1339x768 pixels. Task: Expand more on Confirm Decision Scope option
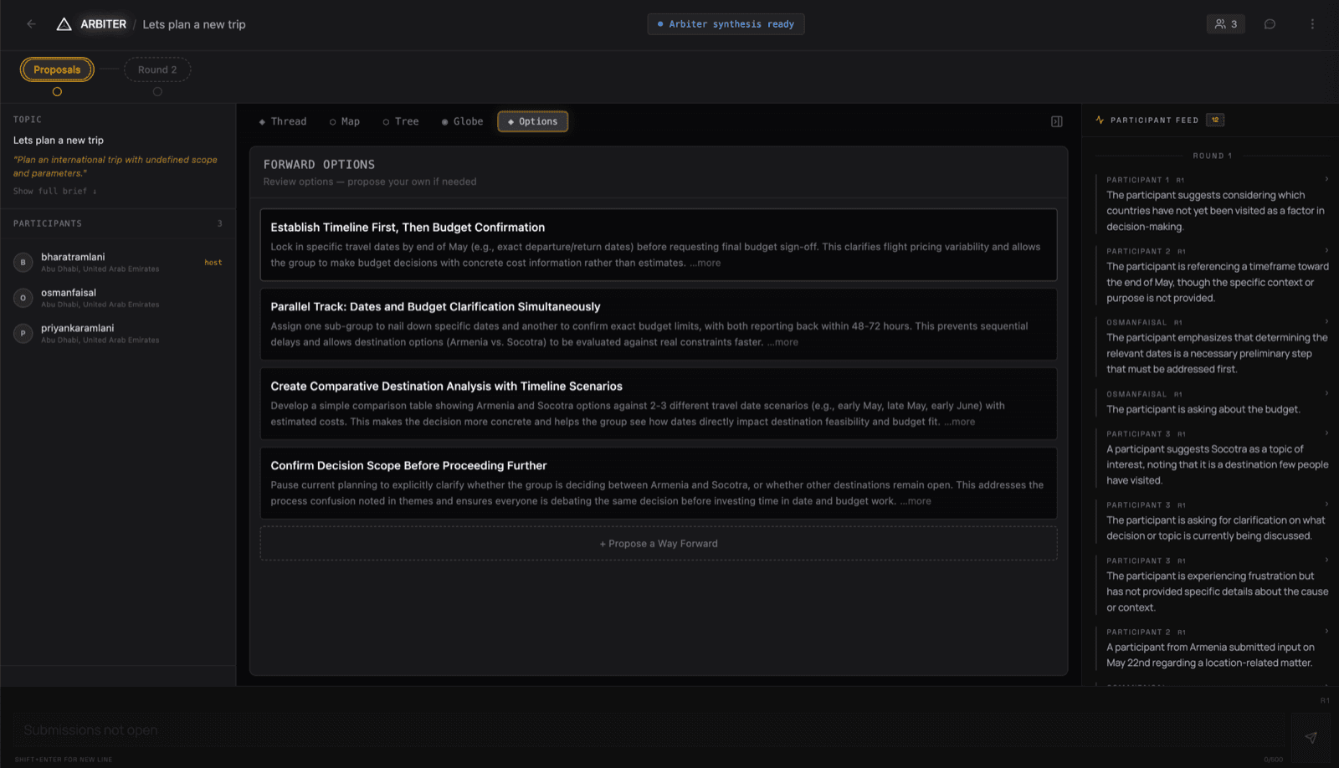click(916, 501)
